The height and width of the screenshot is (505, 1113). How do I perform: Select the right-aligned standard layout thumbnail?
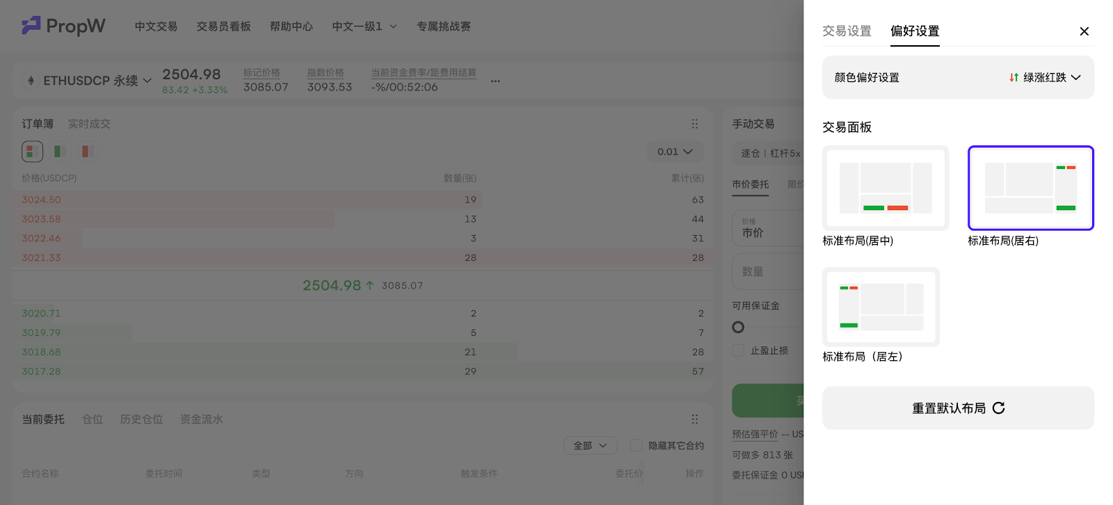click(x=1031, y=188)
